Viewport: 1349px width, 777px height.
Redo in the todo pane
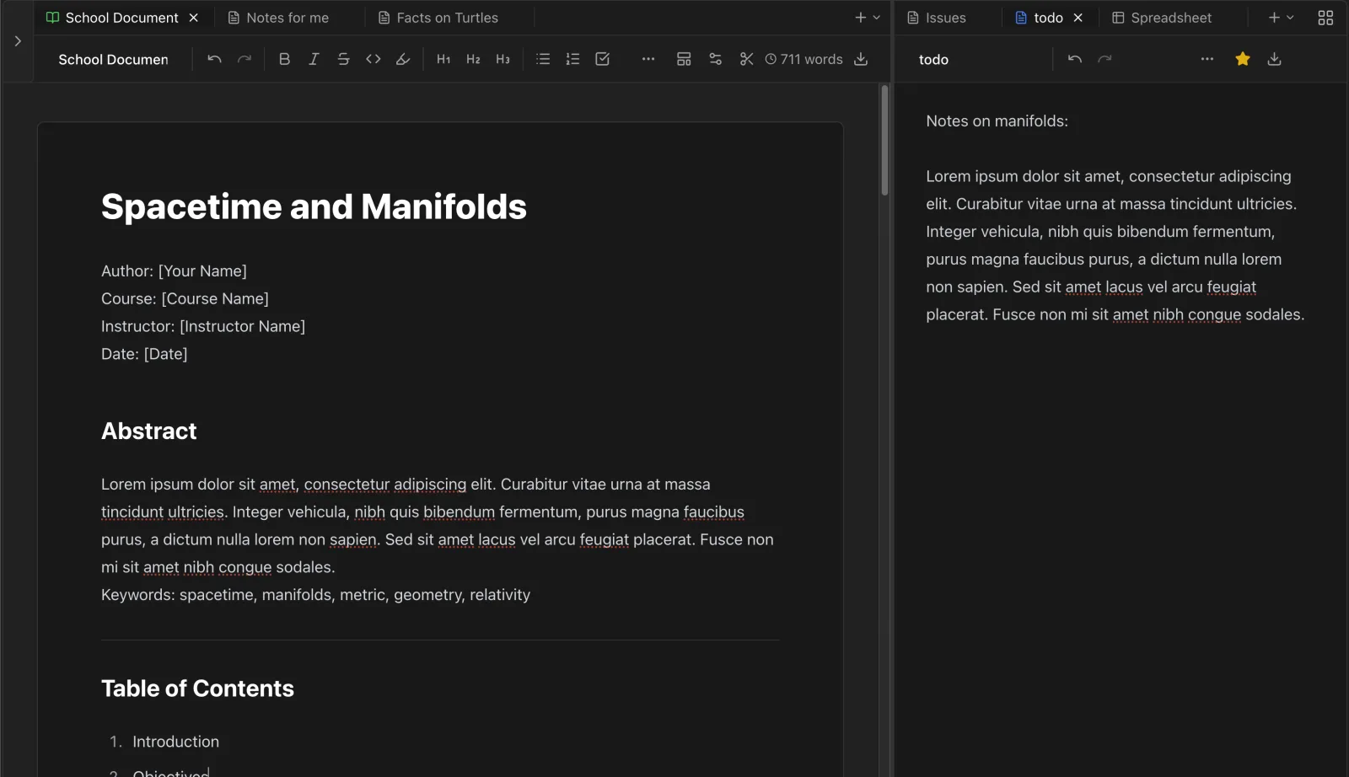coord(1104,59)
